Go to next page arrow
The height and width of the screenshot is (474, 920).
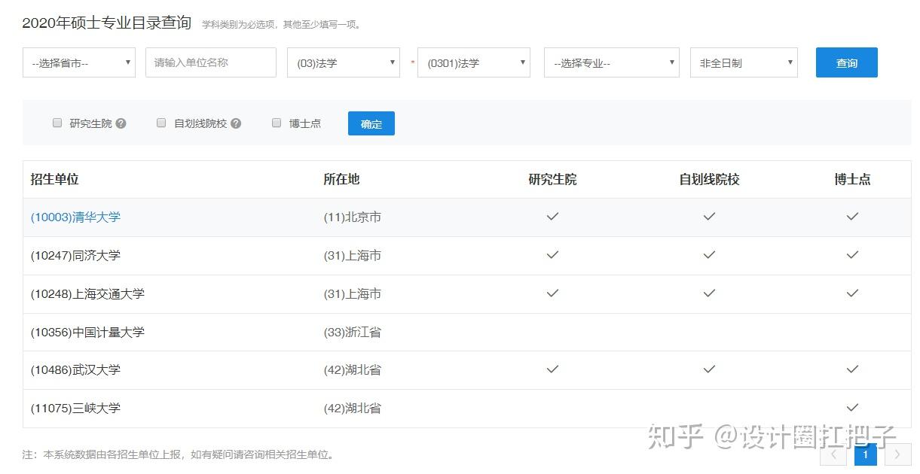(x=897, y=454)
